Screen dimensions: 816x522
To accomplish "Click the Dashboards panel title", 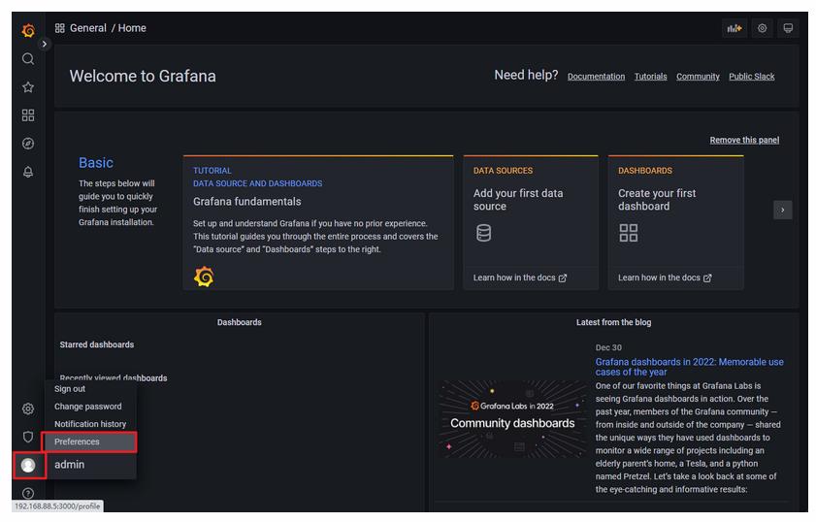I will pos(240,322).
